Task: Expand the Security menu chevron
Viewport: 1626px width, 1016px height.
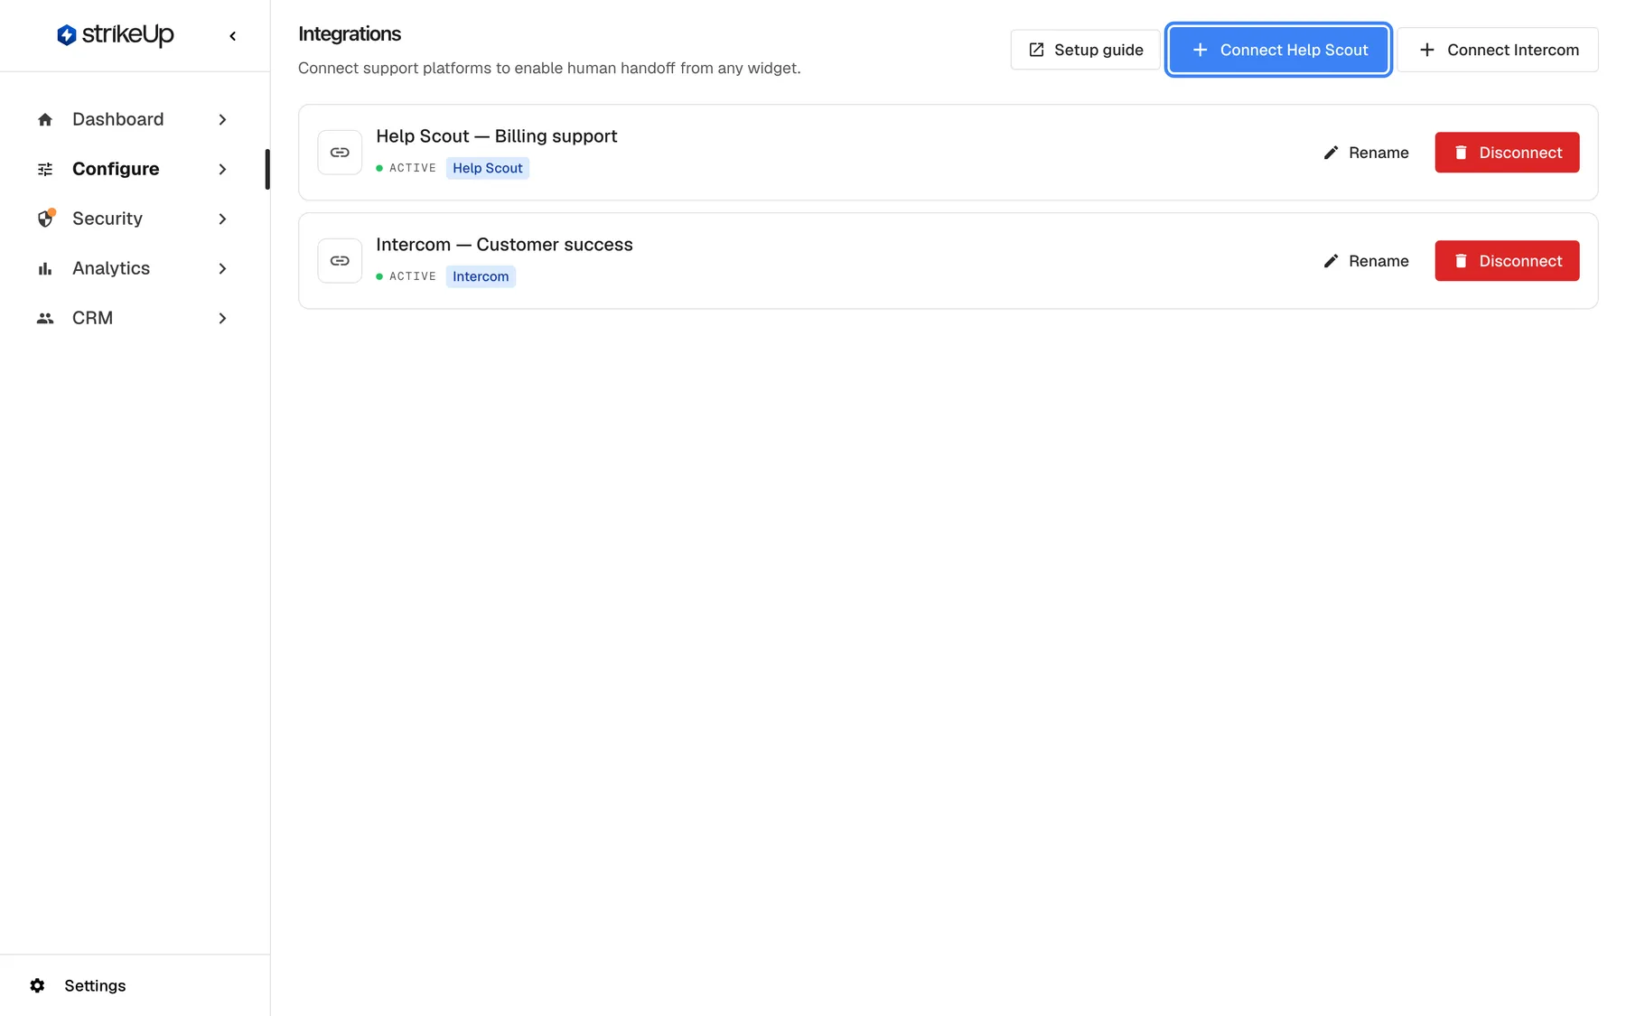Action: (222, 219)
